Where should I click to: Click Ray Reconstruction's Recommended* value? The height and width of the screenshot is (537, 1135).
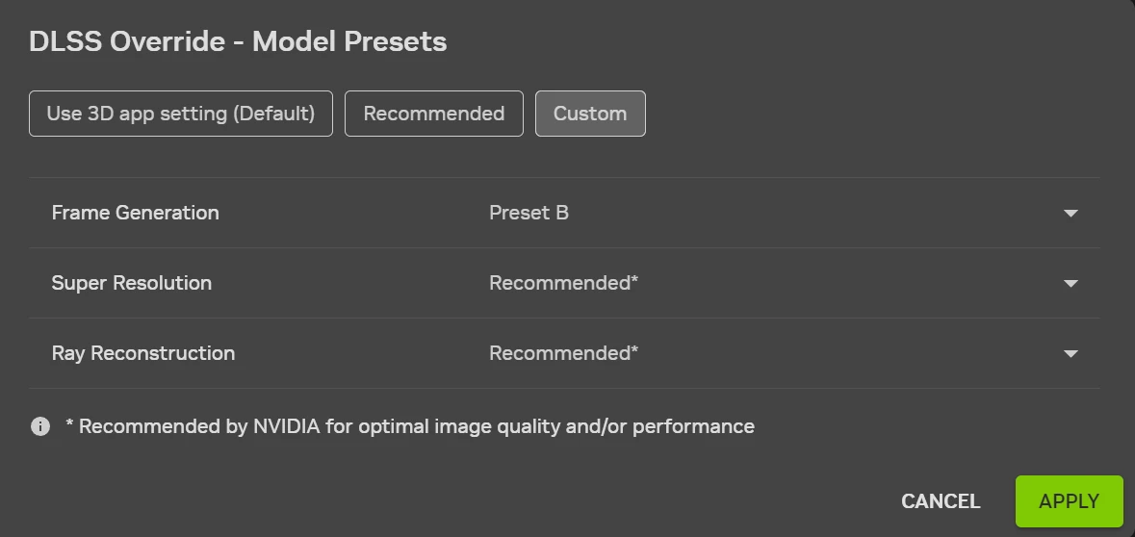(563, 353)
